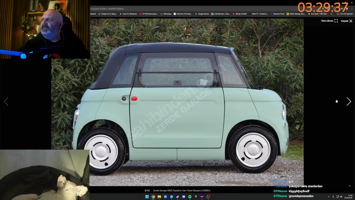Open Steam from the taskbar

click(177, 197)
